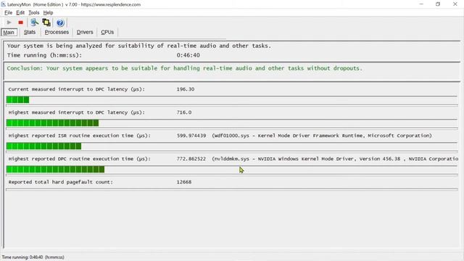This screenshot has height=261, width=464.
Task: Open the Edit menu
Action: point(20,13)
